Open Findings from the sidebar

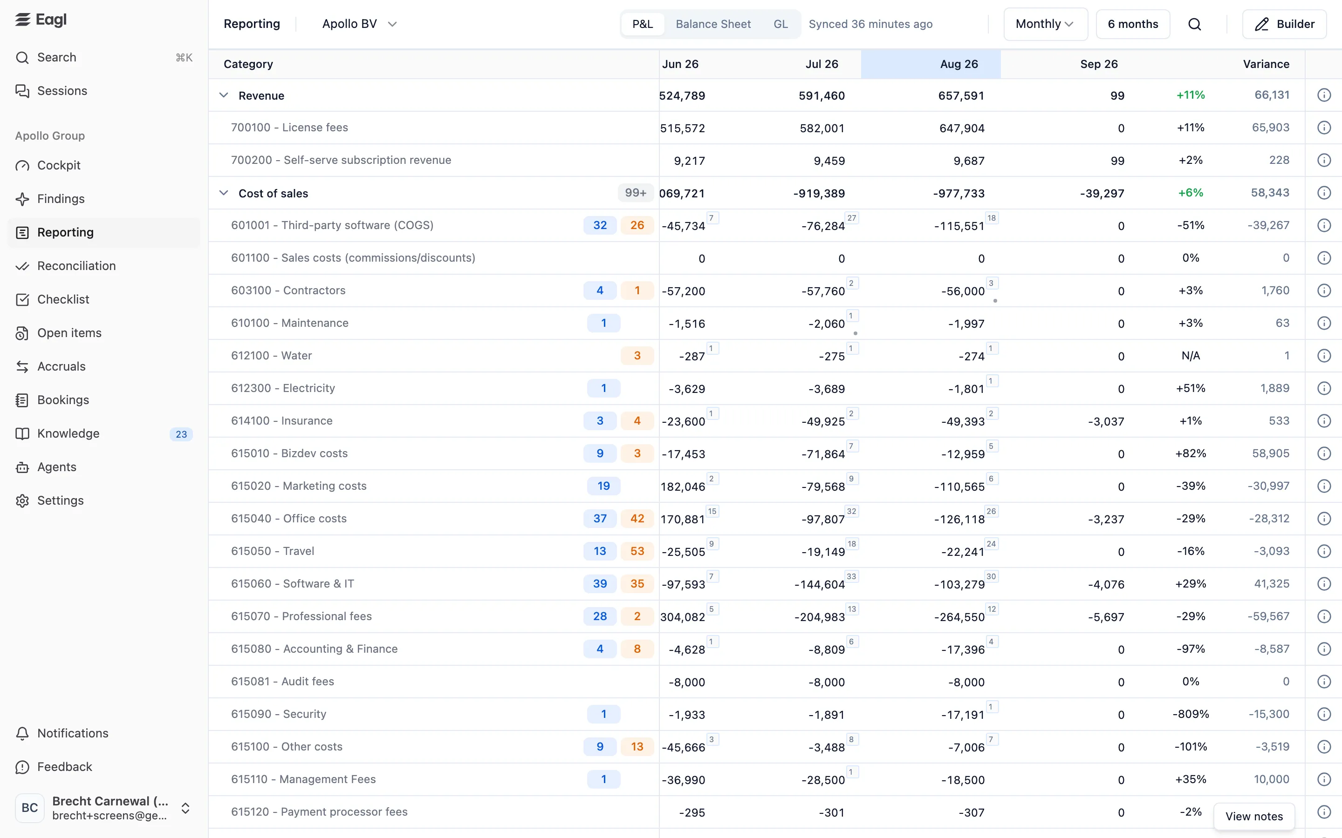[x=104, y=199]
